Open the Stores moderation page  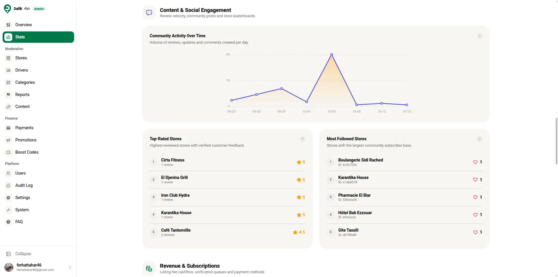point(38,58)
